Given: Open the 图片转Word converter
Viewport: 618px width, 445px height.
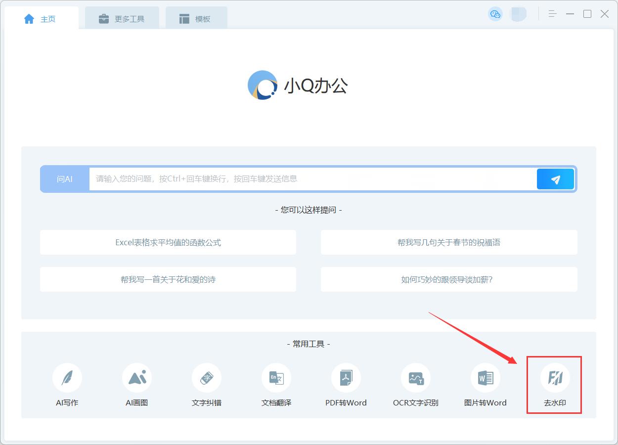Looking at the screenshot, I should 486,378.
